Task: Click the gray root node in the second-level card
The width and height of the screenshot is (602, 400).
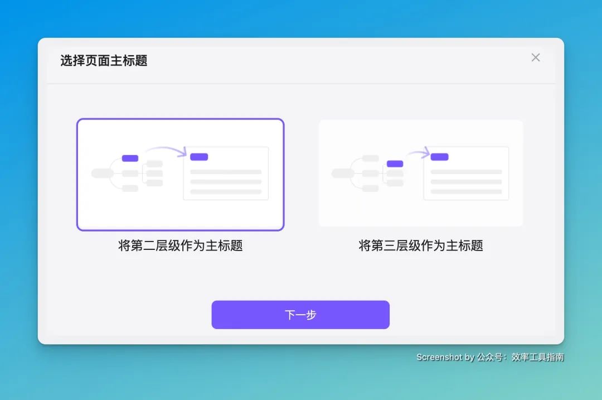Action: click(x=103, y=174)
